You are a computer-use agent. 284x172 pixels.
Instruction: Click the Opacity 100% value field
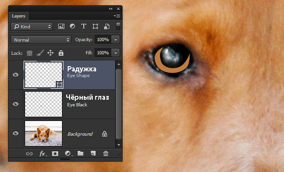pos(103,40)
